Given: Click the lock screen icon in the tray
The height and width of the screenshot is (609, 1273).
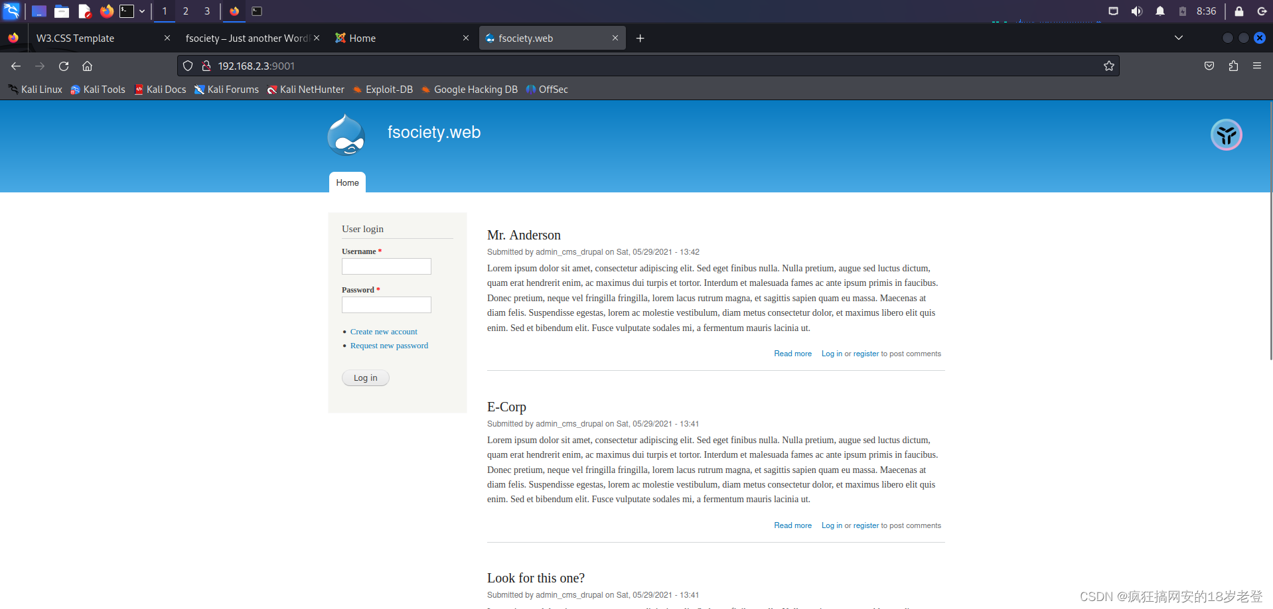Looking at the screenshot, I should pos(1238,11).
